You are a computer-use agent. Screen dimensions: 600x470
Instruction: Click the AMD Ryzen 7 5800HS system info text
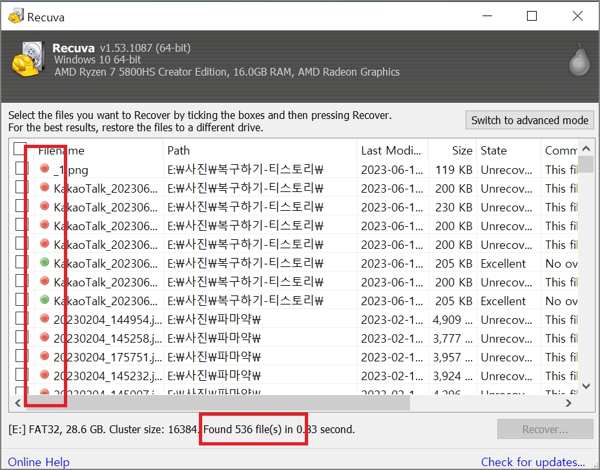tap(227, 72)
